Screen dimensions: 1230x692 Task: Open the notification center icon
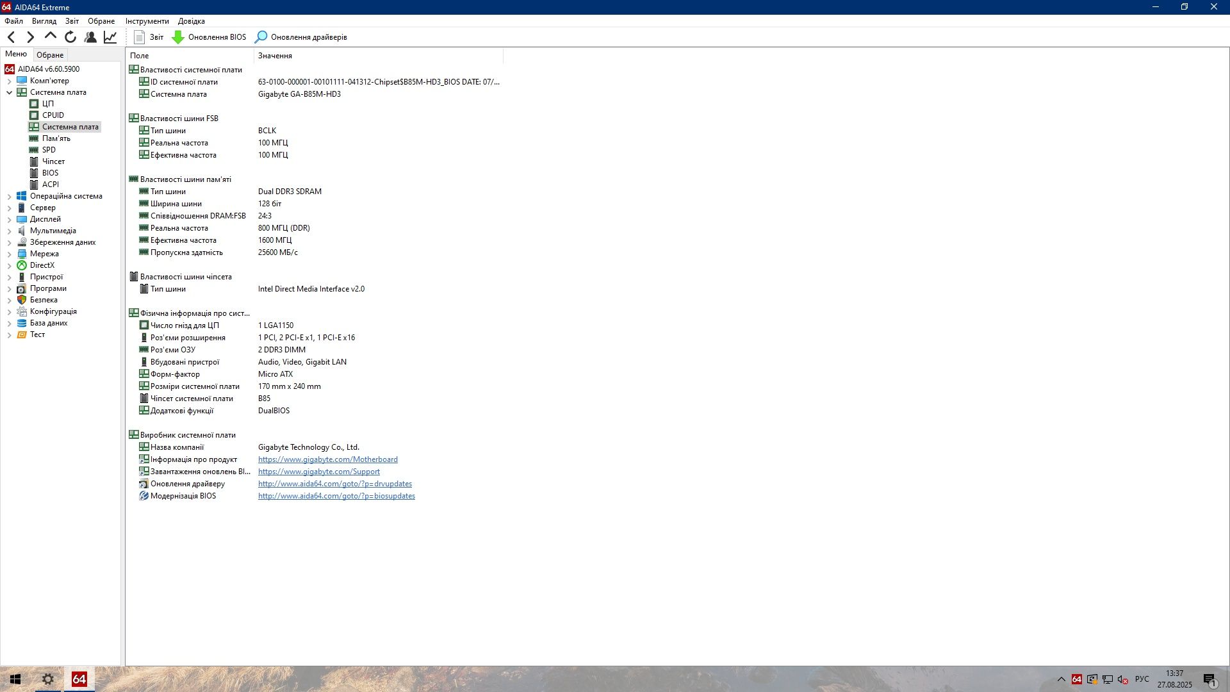pos(1209,679)
